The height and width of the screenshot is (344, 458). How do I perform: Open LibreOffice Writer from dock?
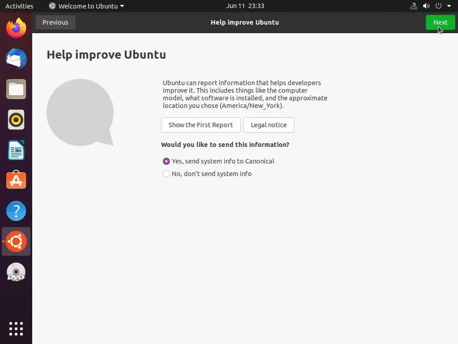[x=16, y=150]
